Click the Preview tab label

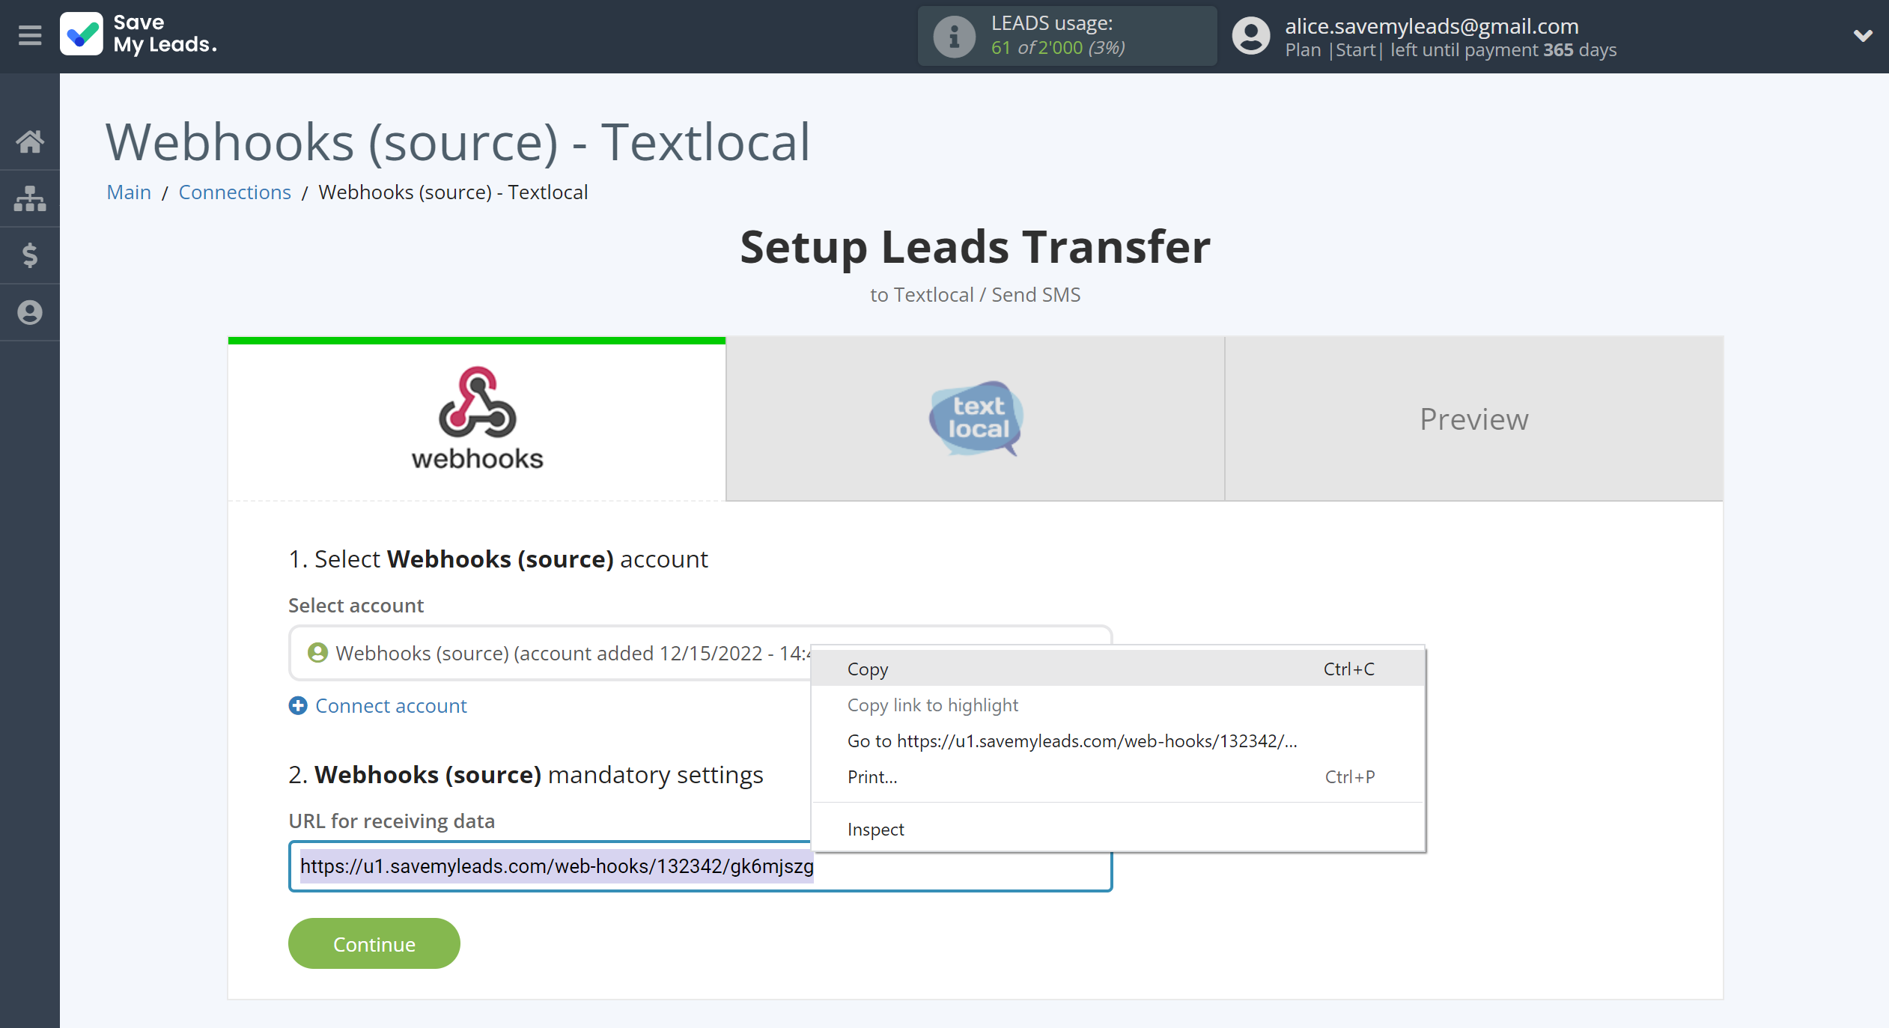tap(1474, 418)
